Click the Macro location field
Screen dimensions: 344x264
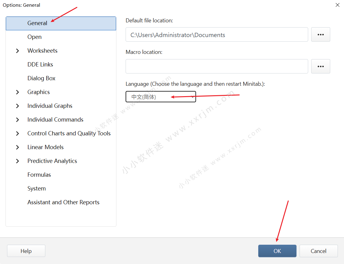pos(217,66)
